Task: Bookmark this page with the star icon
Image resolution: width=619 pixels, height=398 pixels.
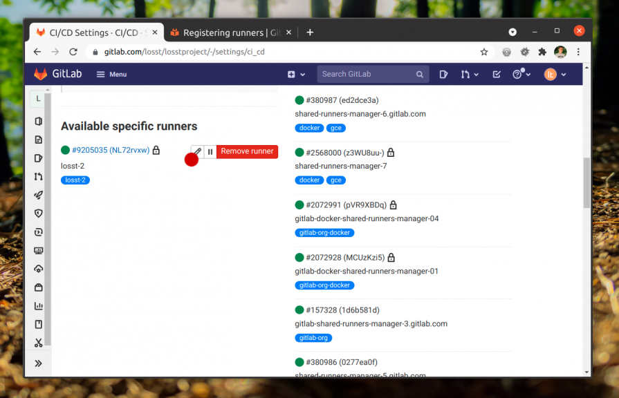Action: coord(484,52)
